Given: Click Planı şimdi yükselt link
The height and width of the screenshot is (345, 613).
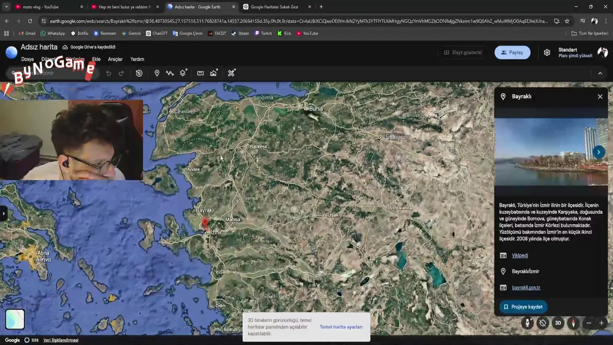Looking at the screenshot, I should click(x=575, y=56).
